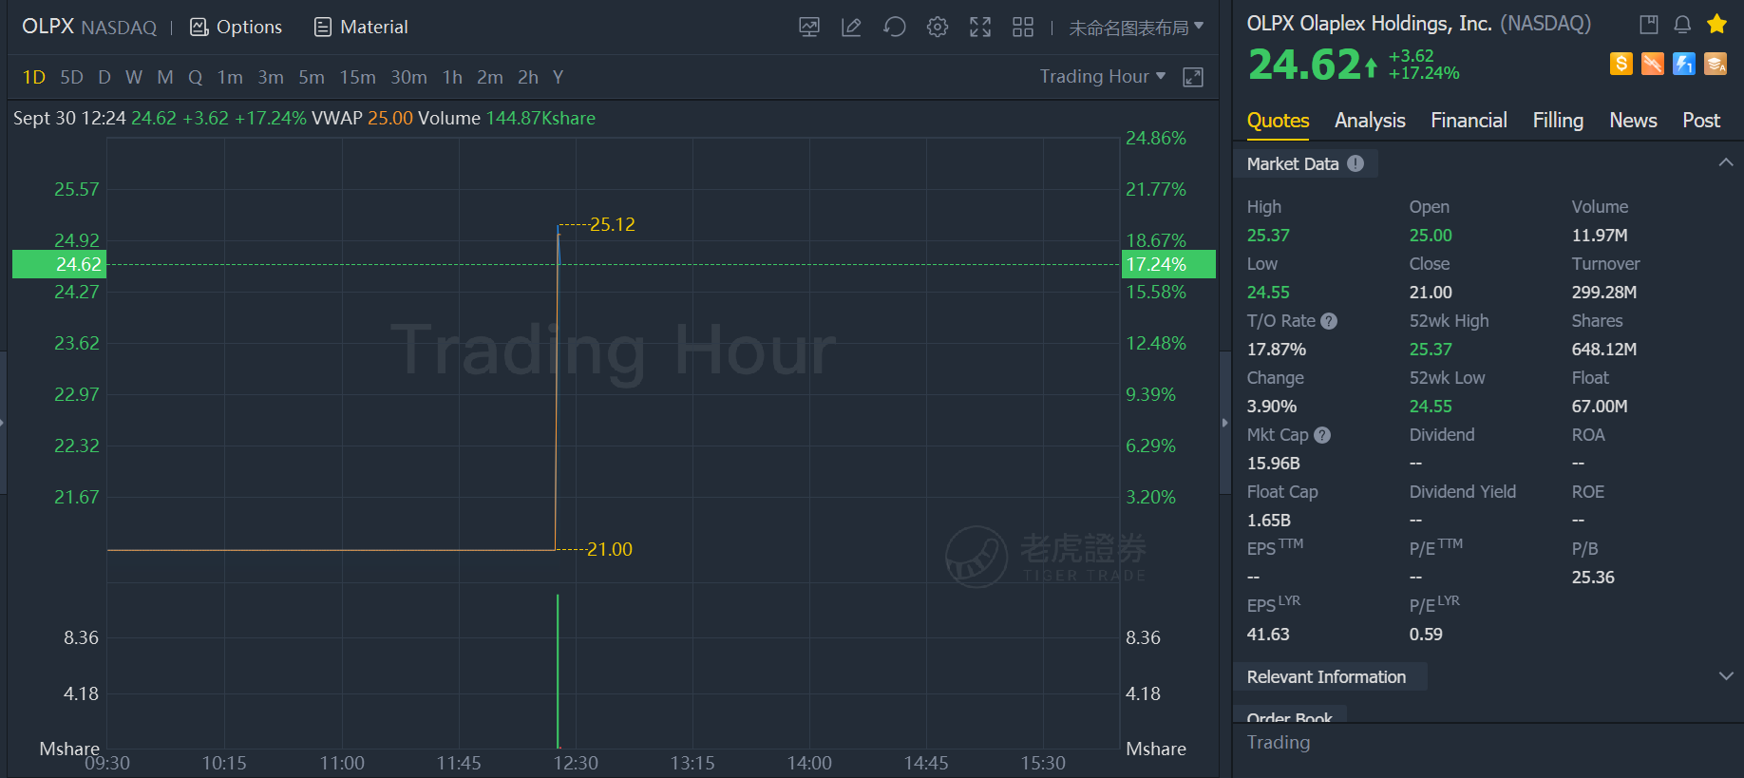Screen dimensions: 1744x778
Task: Select the 2m interval
Action: point(490,77)
